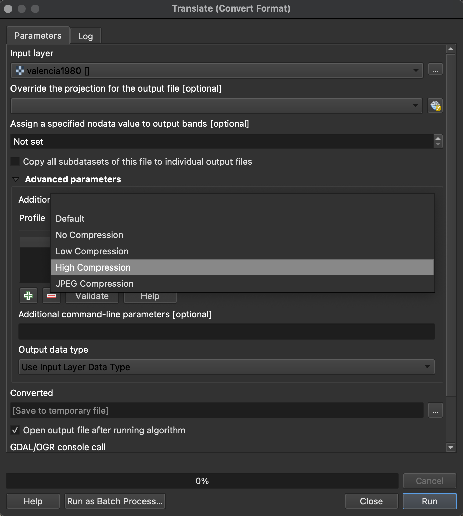Open the valencia1980 input layer dropdown
463x516 pixels.
[x=217, y=71]
